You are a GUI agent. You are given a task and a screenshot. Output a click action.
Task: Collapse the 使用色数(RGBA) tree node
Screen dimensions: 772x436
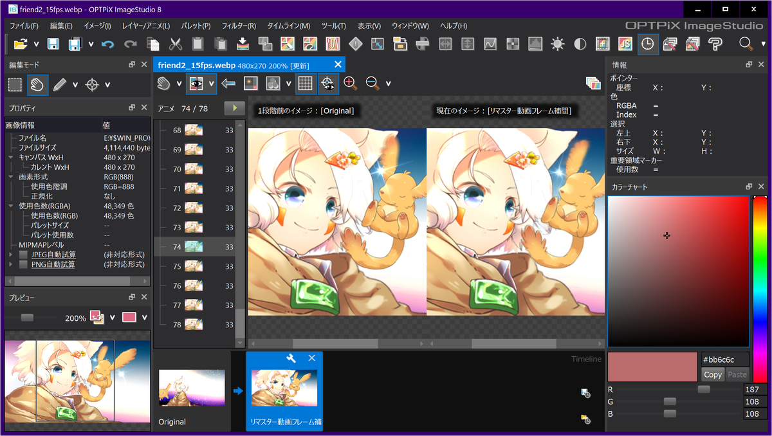click(x=11, y=206)
